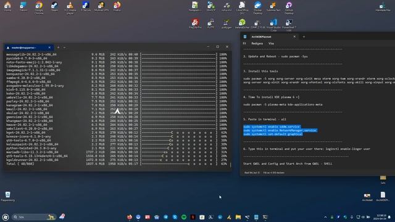Click the Firefox icon in the taskbar
This screenshot has width=395, height=222.
tap(130, 217)
